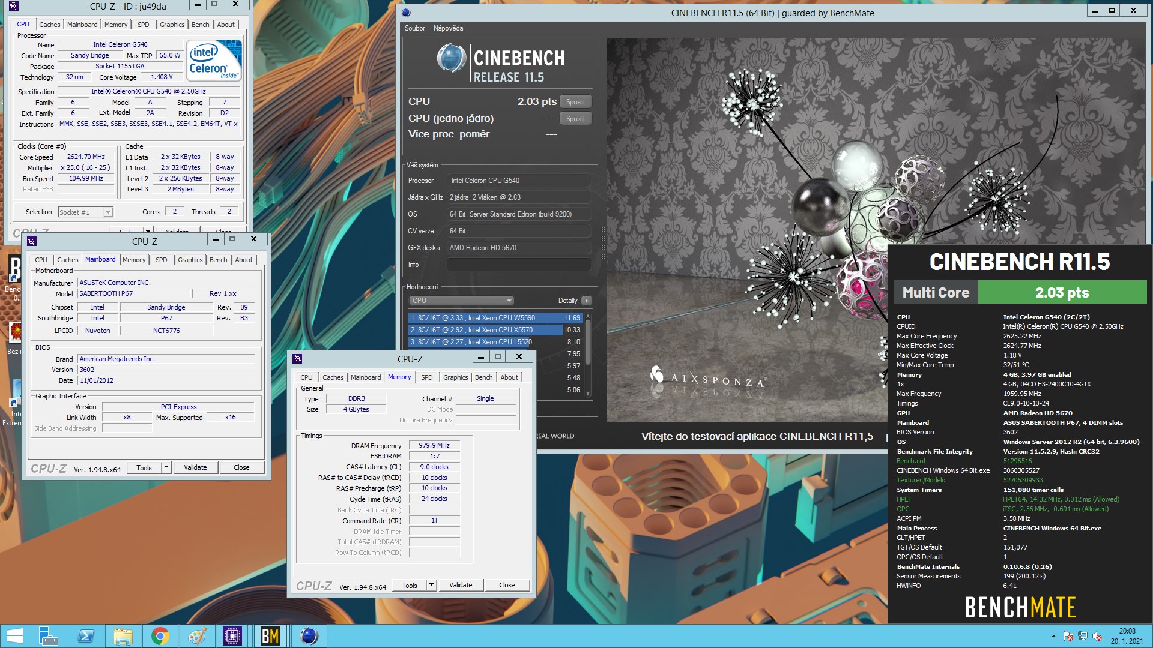Select Xeon L5520 ranking row
Screen dimensions: 1153x648
click(x=495, y=342)
